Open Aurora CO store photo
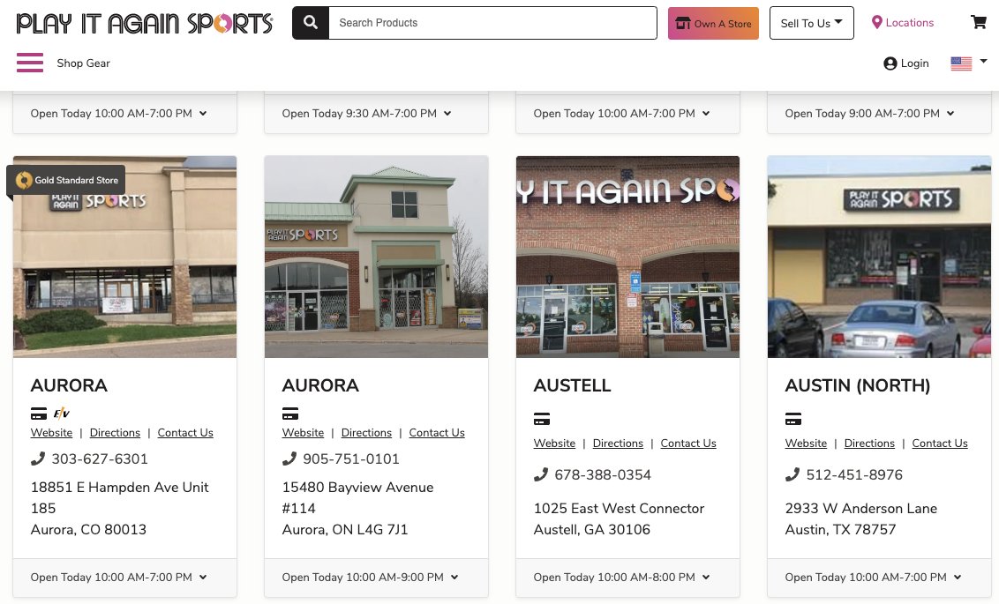Viewport: 999px width, 604px height. [x=125, y=257]
